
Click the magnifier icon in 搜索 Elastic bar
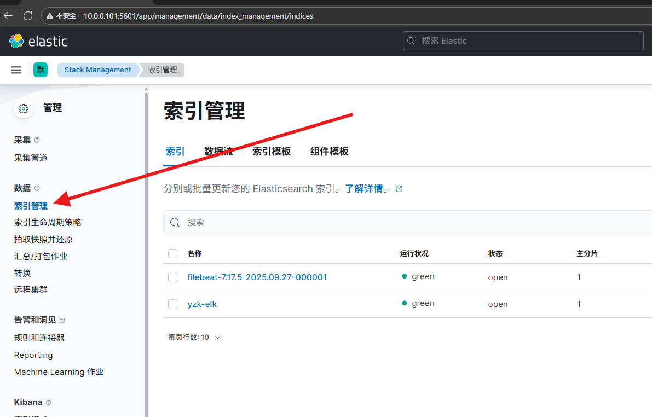[x=411, y=40]
